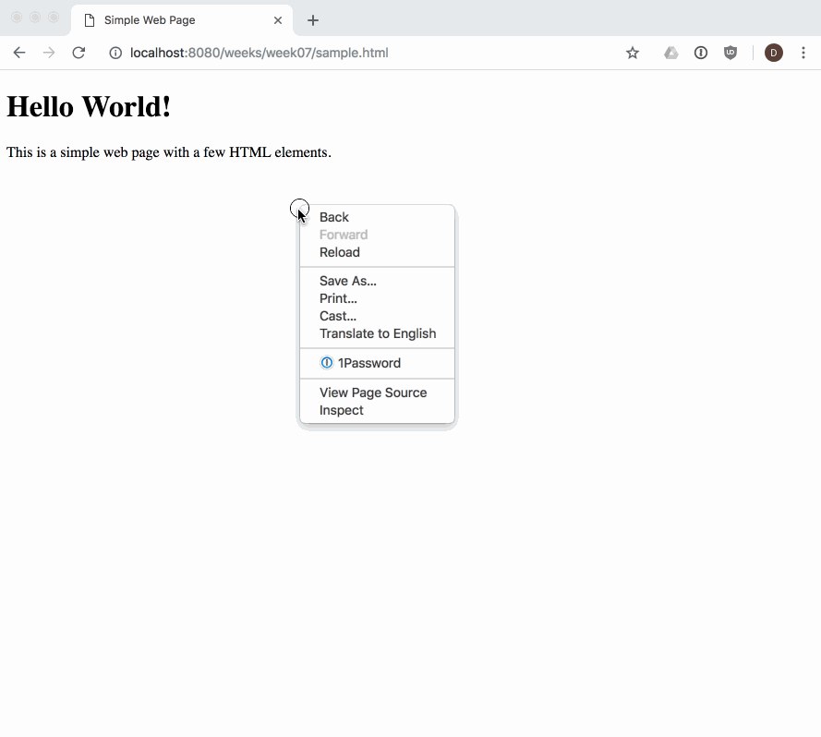Bookmark the page via the star icon
The image size is (821, 737).
point(633,53)
